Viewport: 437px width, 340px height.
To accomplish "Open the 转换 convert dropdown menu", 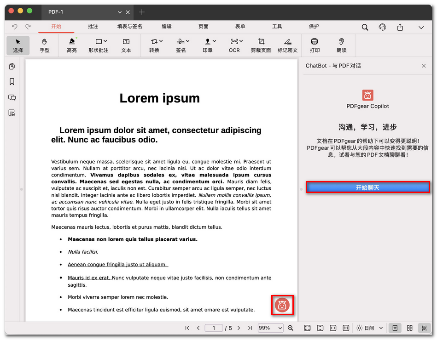I will click(x=156, y=45).
